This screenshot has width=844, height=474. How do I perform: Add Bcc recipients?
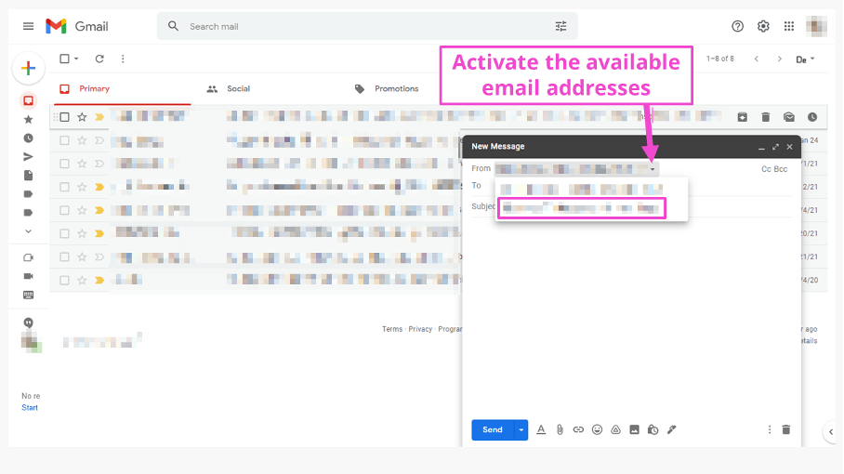pyautogui.click(x=781, y=169)
